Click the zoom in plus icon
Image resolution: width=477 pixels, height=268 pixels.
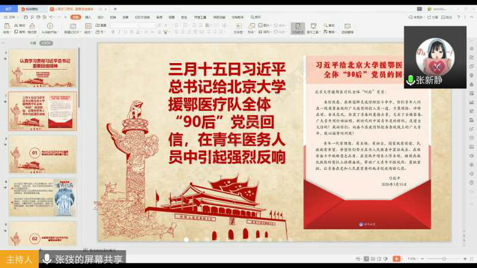tap(465, 258)
